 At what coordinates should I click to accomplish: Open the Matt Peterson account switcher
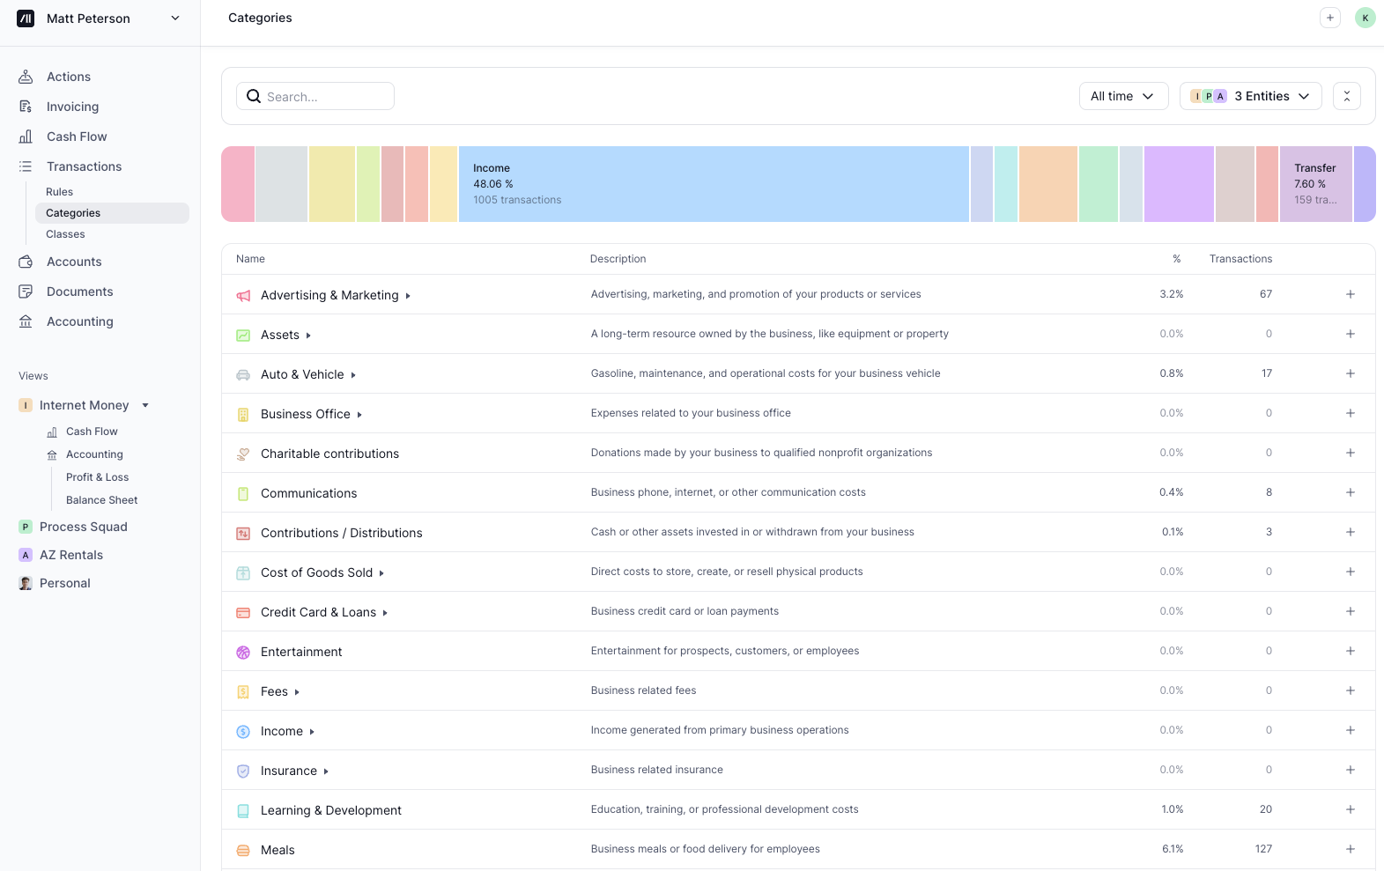click(x=100, y=18)
